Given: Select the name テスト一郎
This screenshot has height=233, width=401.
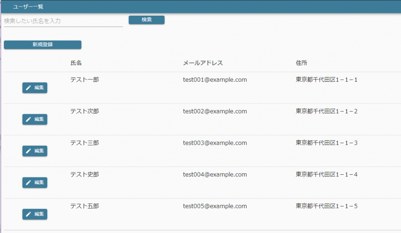Looking at the screenshot, I should click(85, 80).
